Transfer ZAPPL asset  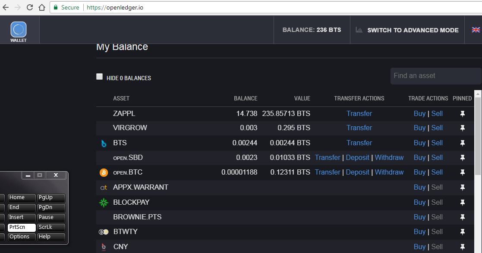pos(359,114)
